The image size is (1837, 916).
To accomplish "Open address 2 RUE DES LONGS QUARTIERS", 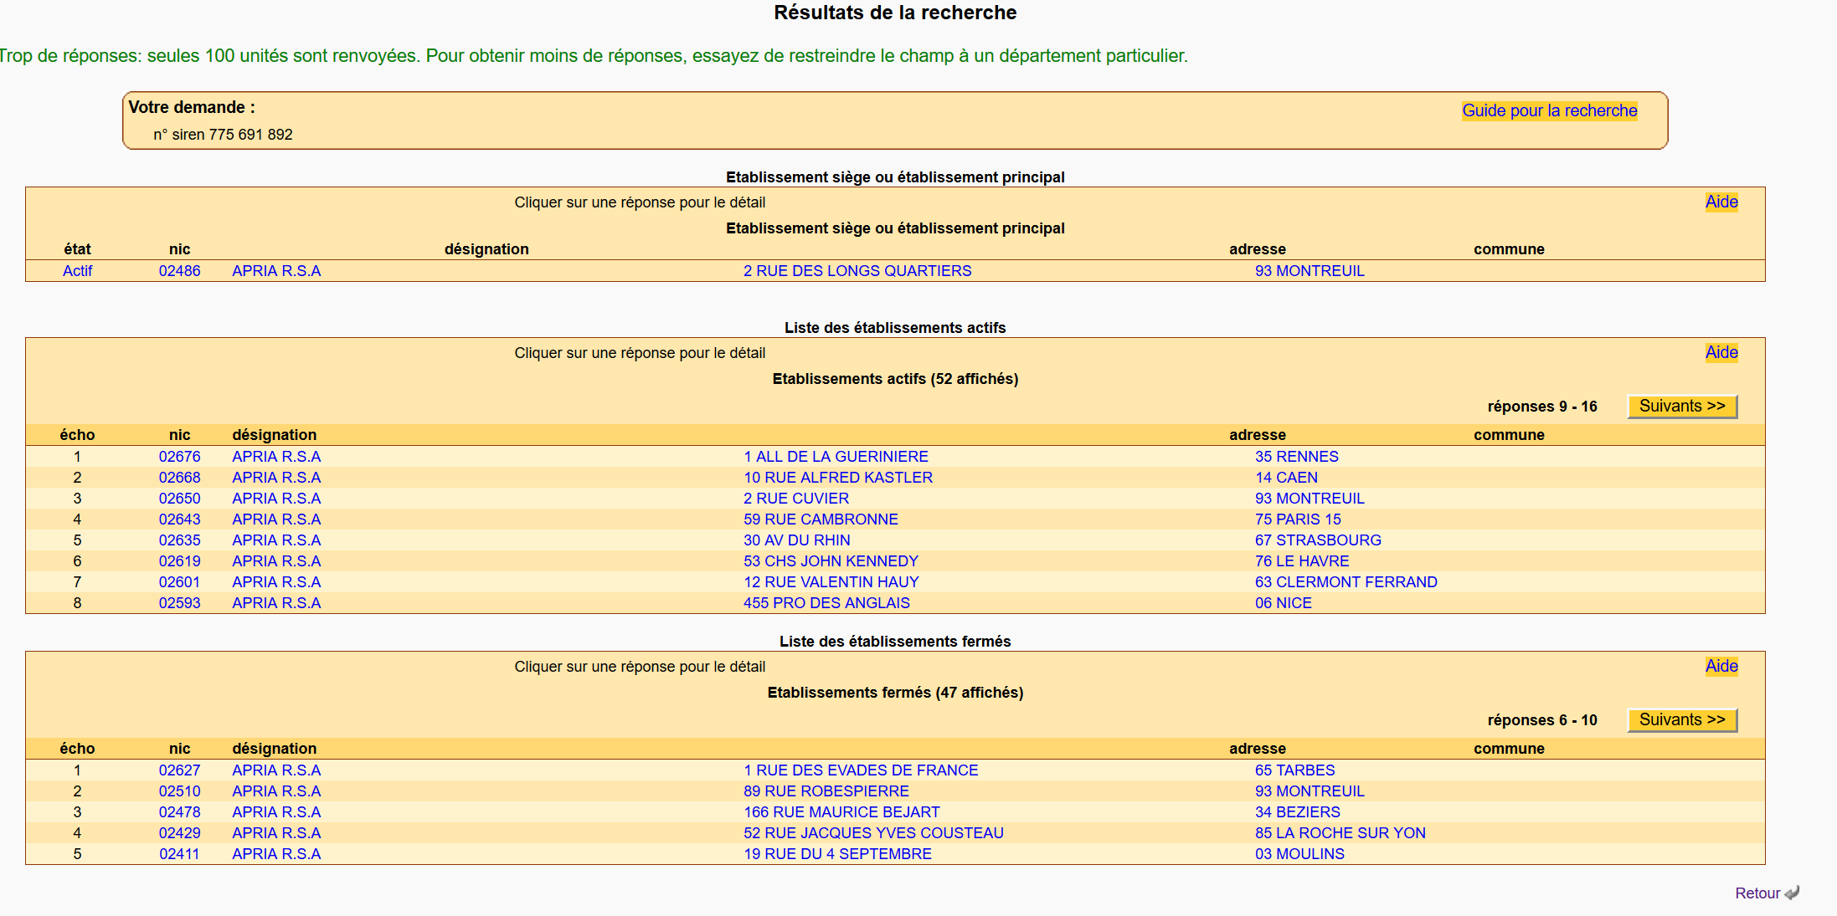I will coord(857,270).
